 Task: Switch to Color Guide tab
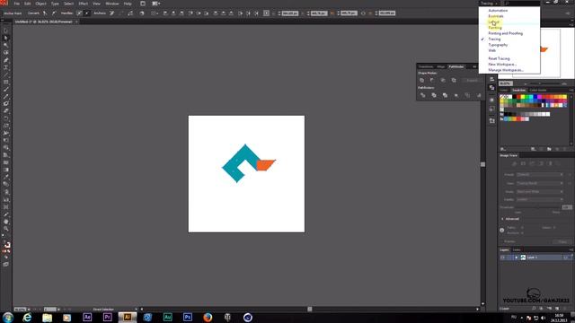(x=538, y=90)
